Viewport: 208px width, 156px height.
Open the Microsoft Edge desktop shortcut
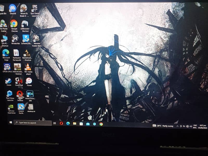[6, 53]
